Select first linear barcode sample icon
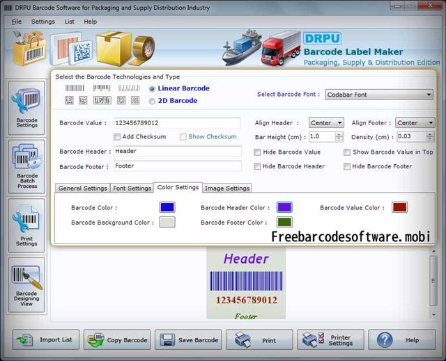Image resolution: width=446 pixels, height=361 pixels. pos(75,88)
